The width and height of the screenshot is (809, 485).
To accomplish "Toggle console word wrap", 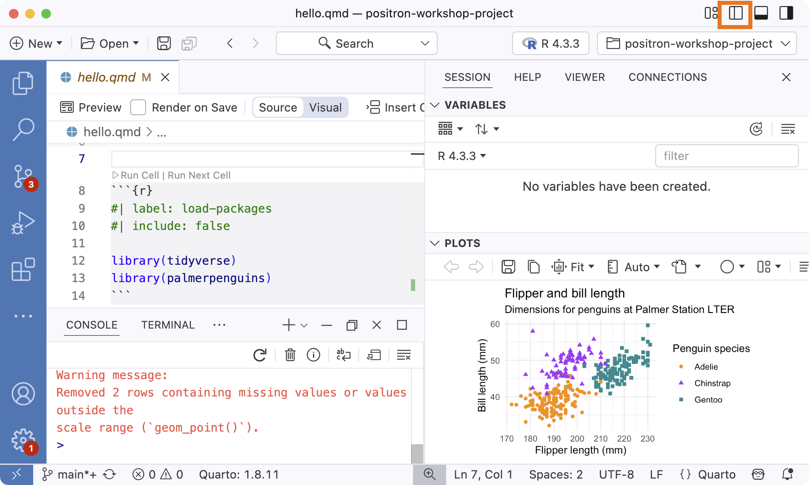I will pyautogui.click(x=343, y=355).
